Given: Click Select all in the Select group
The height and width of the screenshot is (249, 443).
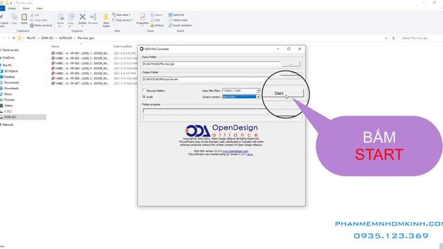Looking at the screenshot, I should click(177, 15).
